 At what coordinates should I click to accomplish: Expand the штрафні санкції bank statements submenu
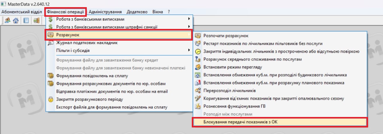[x=189, y=27]
